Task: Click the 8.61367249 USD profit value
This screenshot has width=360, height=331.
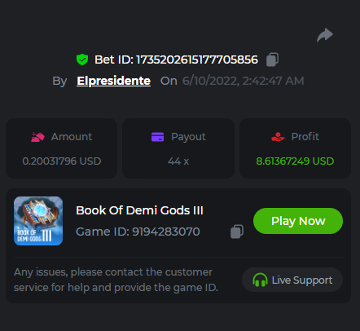Action: click(295, 161)
